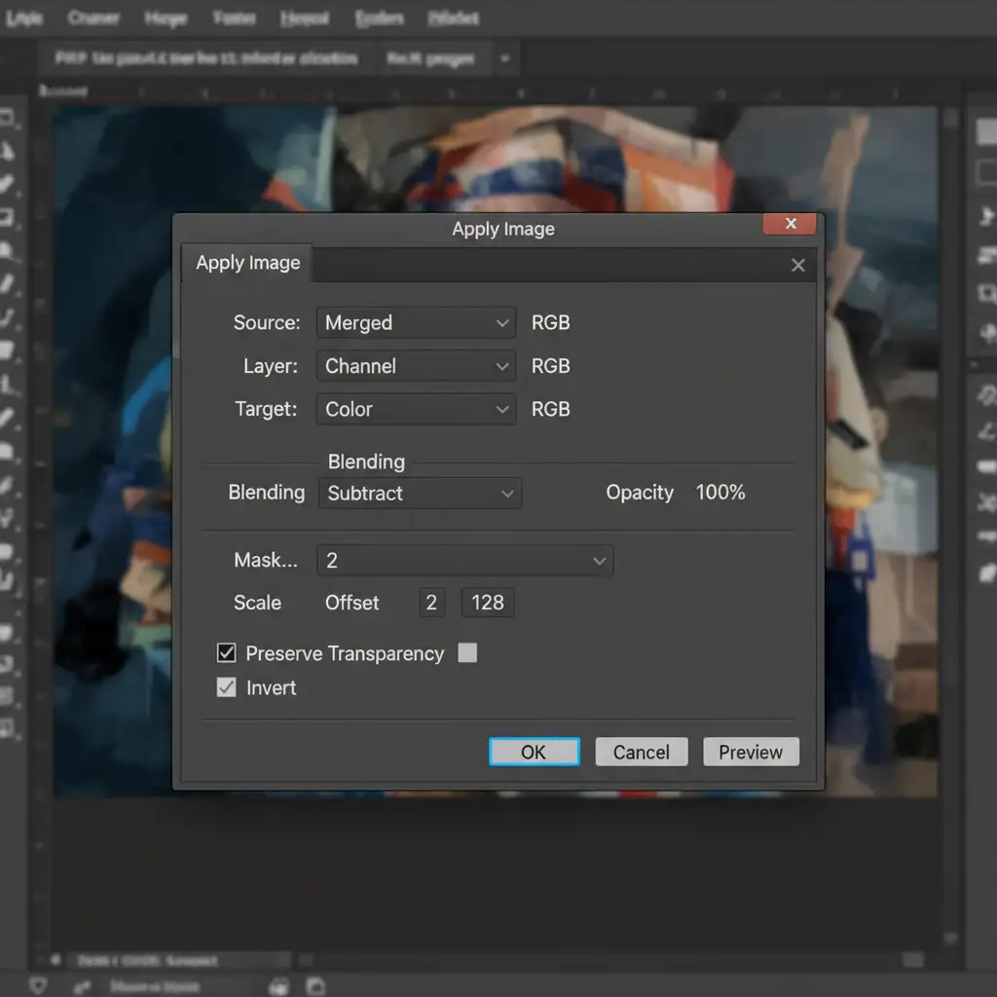
Task: Select the bottom-most tool in left toolbar
Action: point(7,727)
